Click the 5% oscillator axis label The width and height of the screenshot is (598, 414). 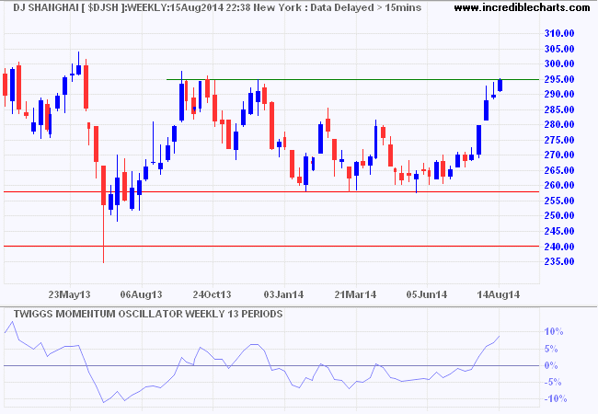click(551, 349)
